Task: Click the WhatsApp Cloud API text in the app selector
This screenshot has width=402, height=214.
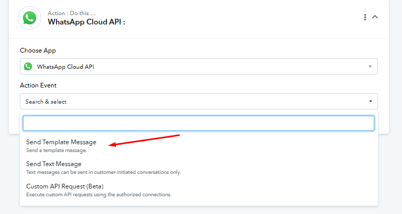Action: click(x=65, y=67)
